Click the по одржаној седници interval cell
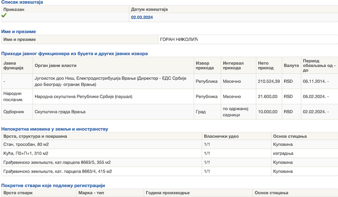Image resolution: width=338 pixels, height=197 pixels. (x=238, y=112)
